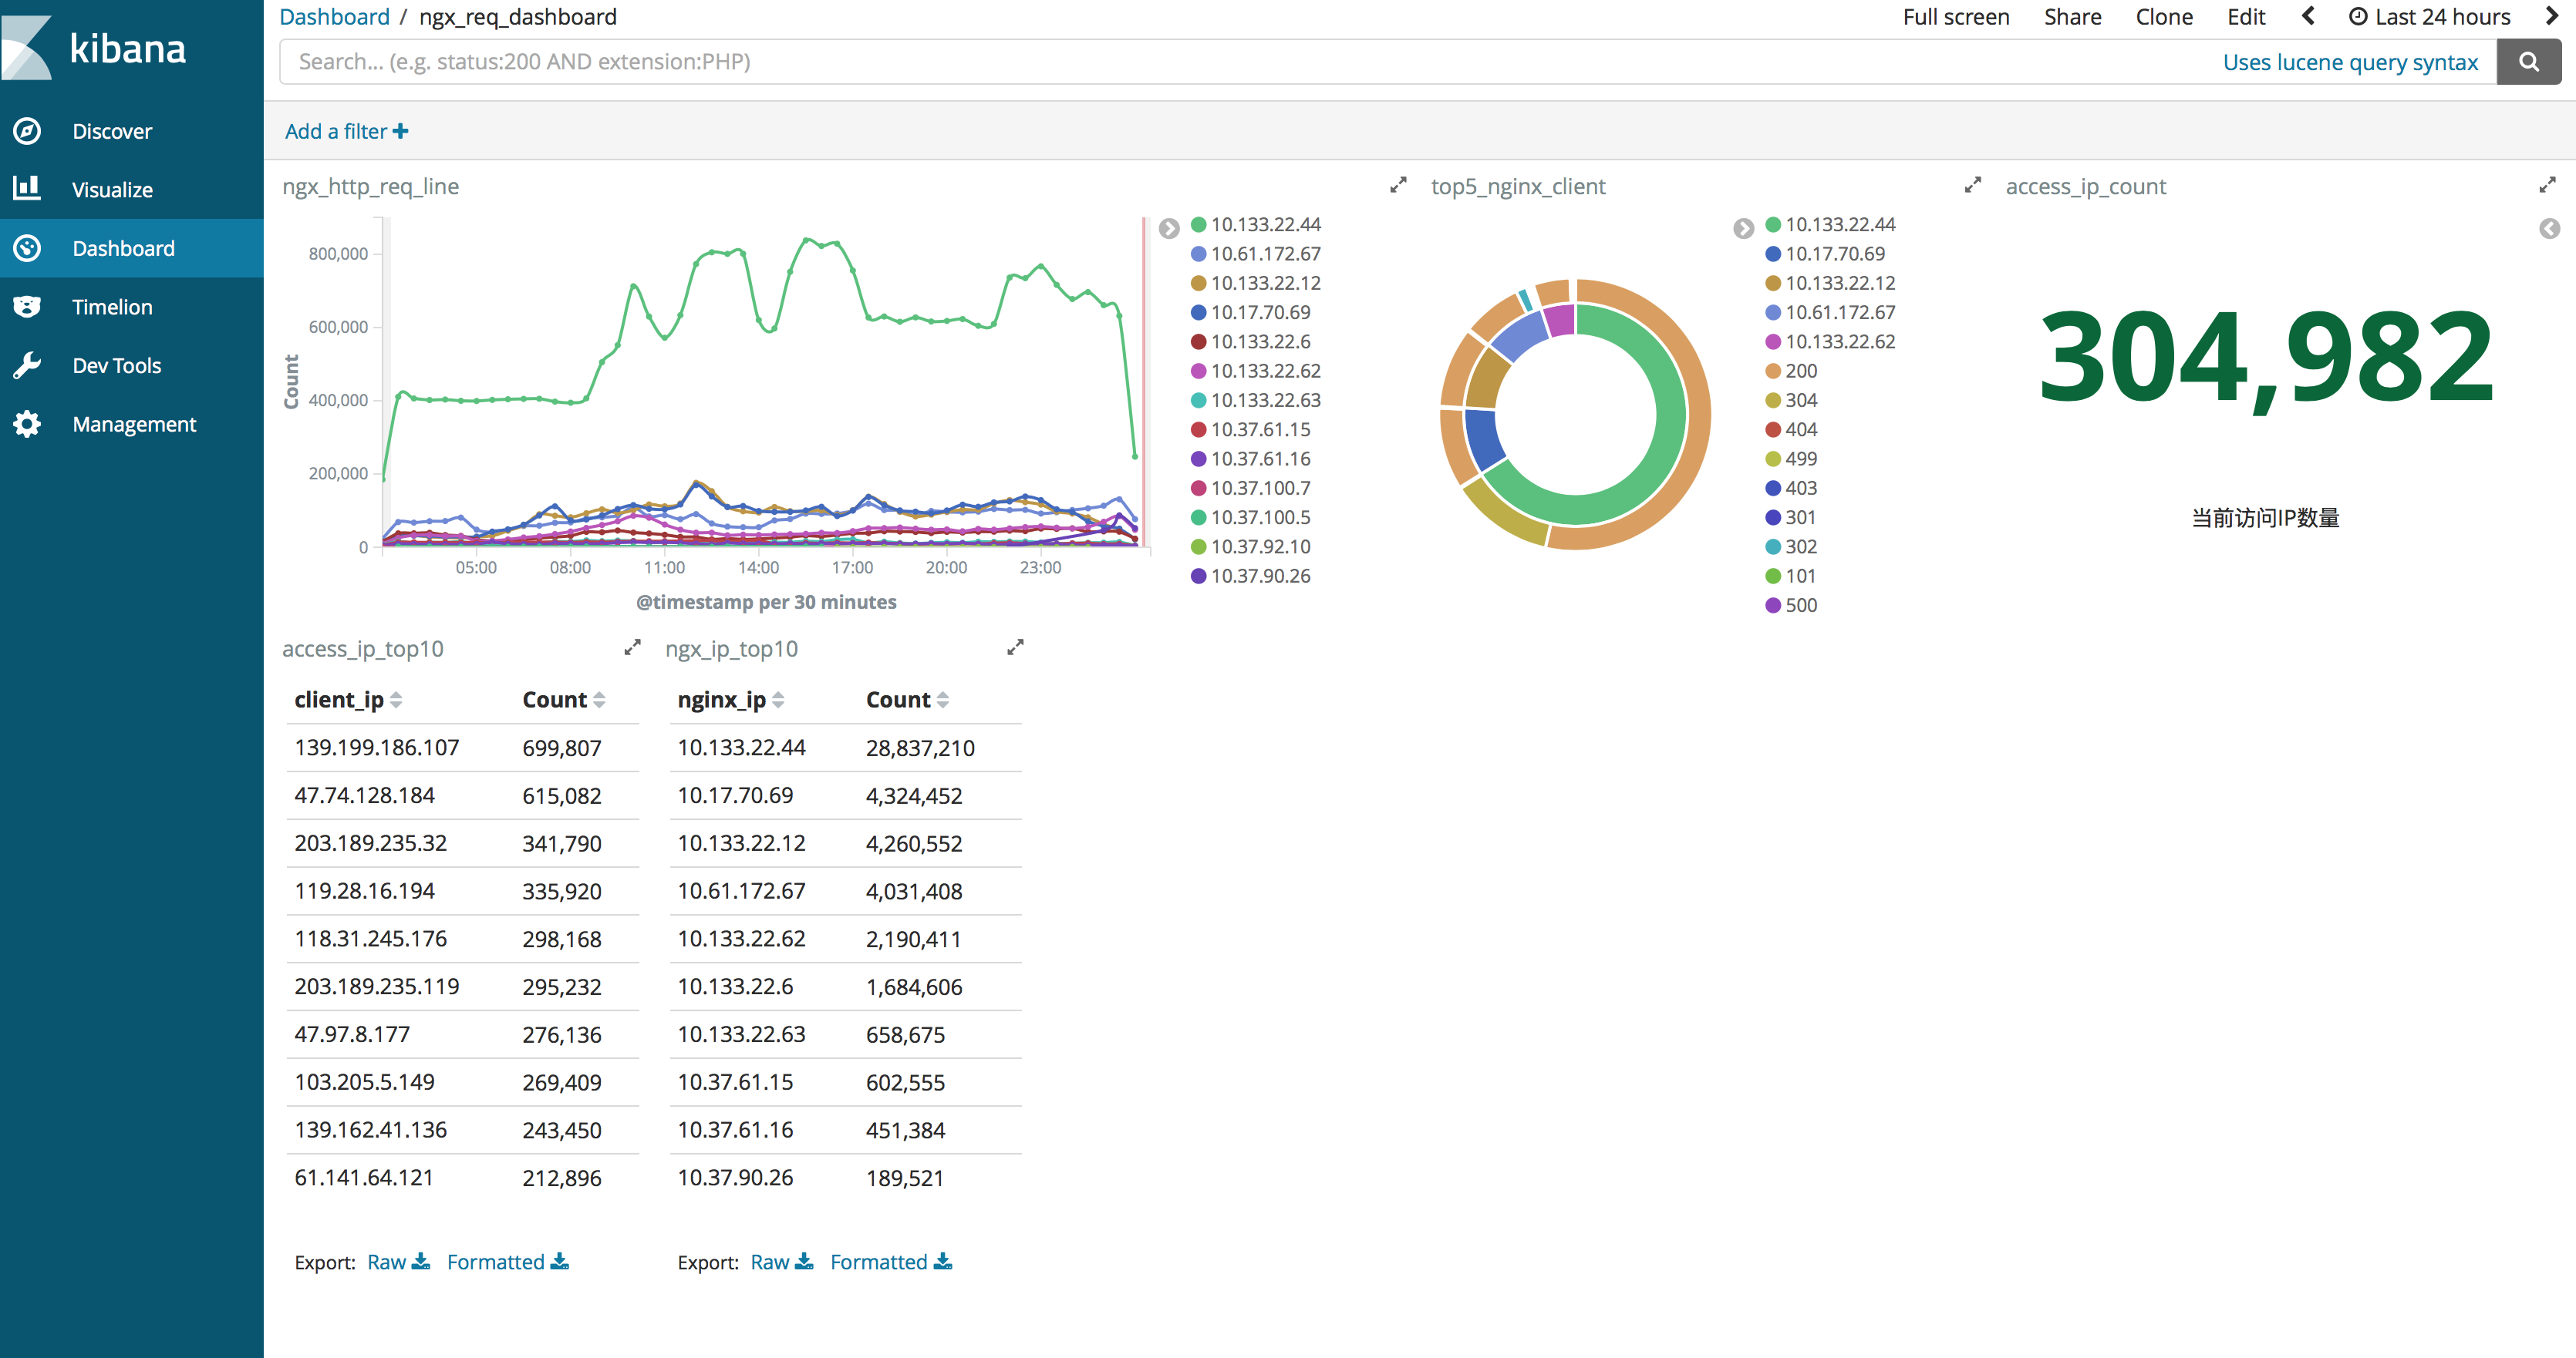Viewport: 2576px width, 1358px height.
Task: Open the Dev Tools wrench icon
Action: click(27, 366)
